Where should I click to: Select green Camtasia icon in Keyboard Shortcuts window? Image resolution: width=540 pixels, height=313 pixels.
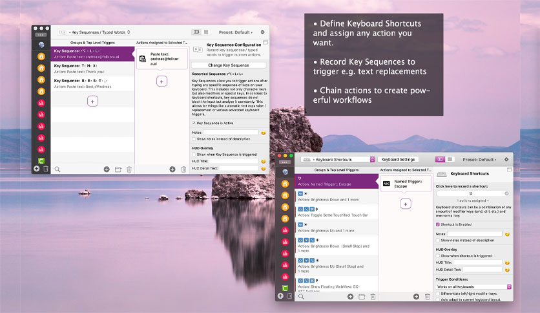(x=285, y=288)
